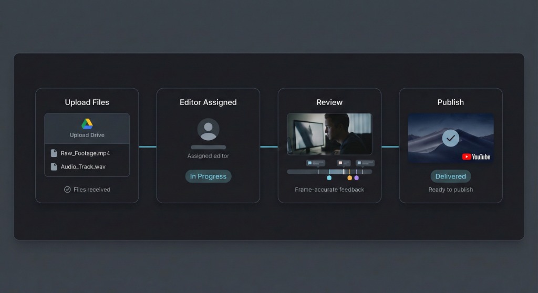Viewport: 538px width, 293px height.
Task: Click the Publish card title
Action: [x=450, y=102]
